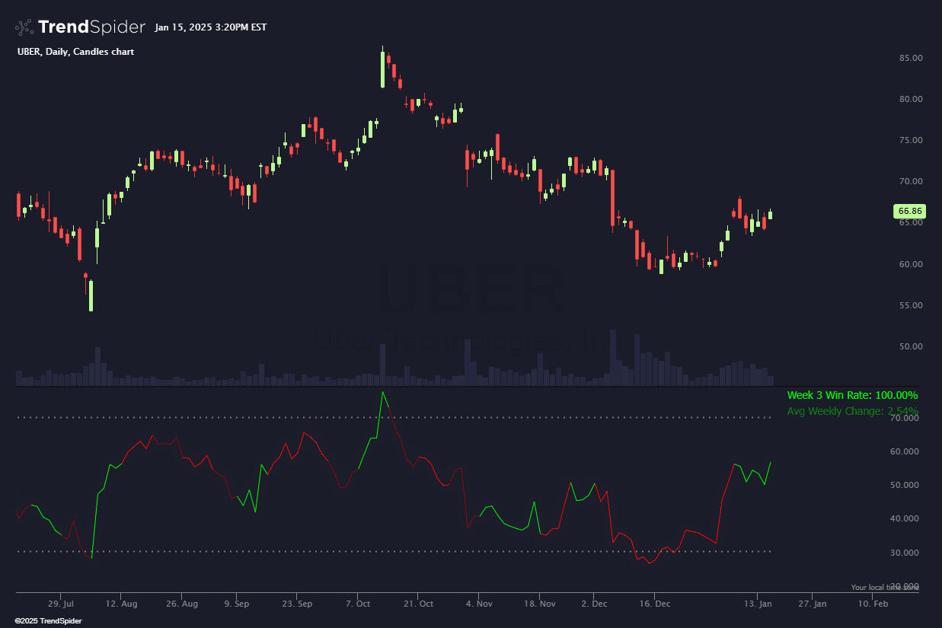Screen dimensions: 942x628
Task: Click the 29. Jul date axis label
Action: (61, 604)
